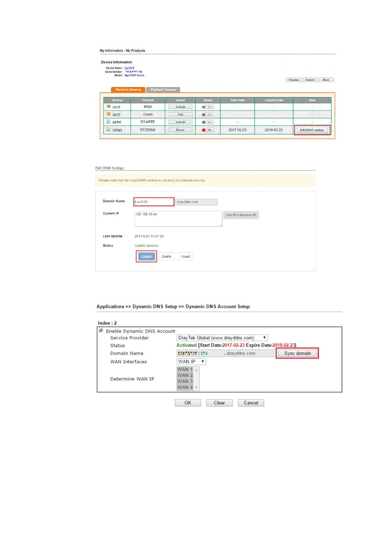Toggle the On status switch for DT-APPE
This screenshot has width=392, height=555.
click(208, 122)
